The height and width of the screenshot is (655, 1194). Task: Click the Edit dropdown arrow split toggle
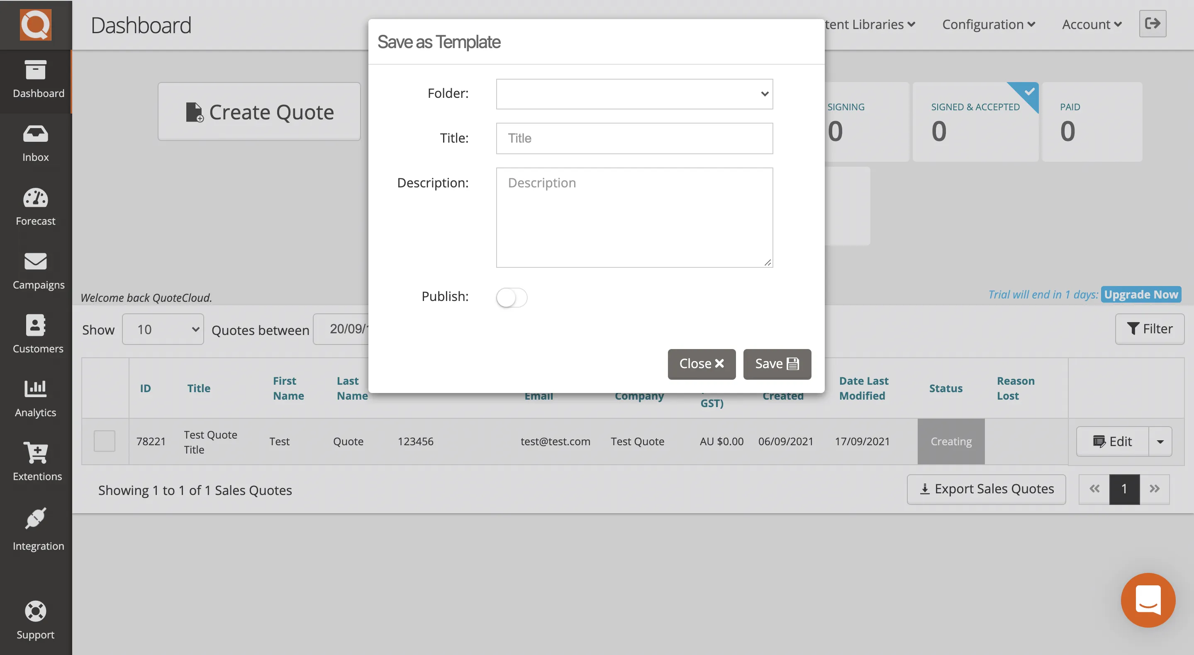click(1161, 441)
